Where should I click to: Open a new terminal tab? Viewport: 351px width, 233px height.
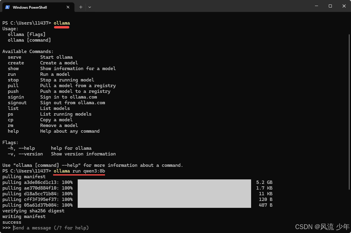81,7
